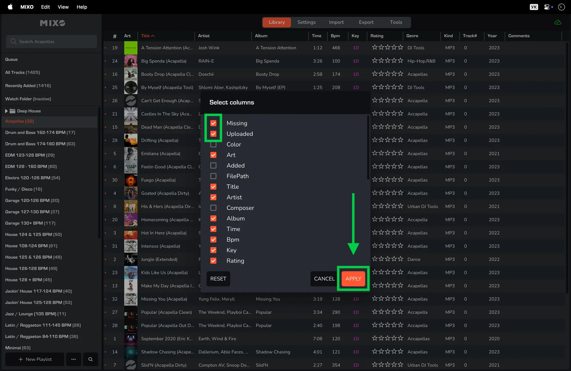Switch to the Export tab
Viewport: 571px width, 371px height.
(366, 22)
